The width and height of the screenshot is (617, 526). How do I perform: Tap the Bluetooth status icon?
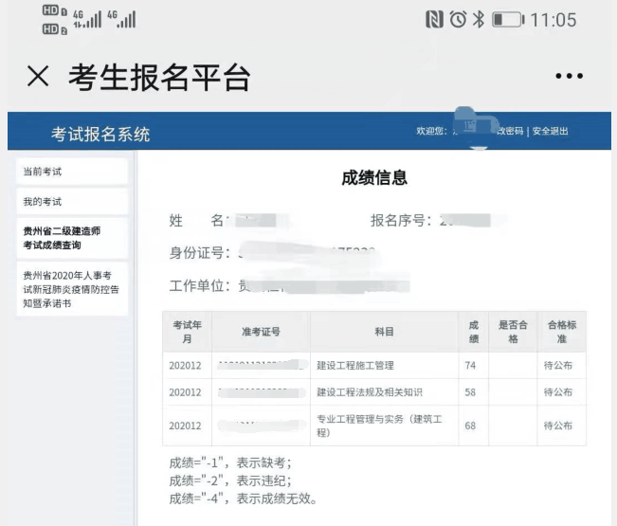pyautogui.click(x=477, y=21)
